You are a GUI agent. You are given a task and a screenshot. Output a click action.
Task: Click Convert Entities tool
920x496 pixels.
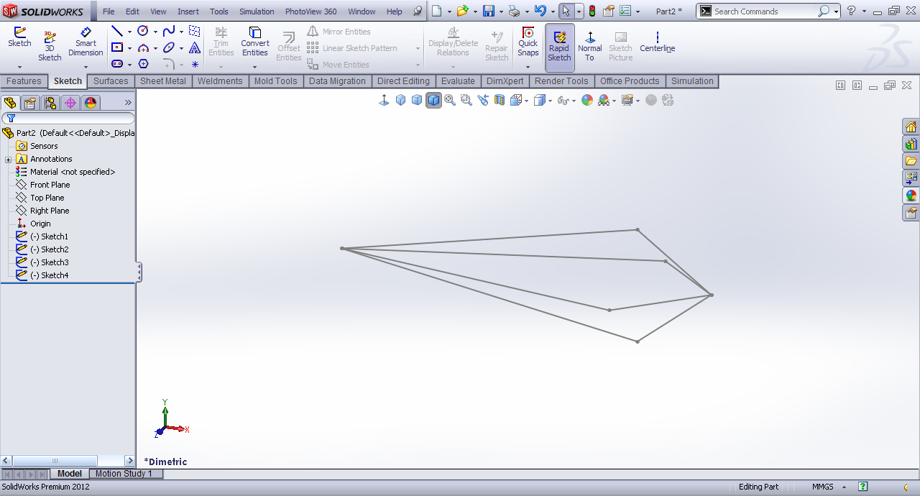coord(254,42)
